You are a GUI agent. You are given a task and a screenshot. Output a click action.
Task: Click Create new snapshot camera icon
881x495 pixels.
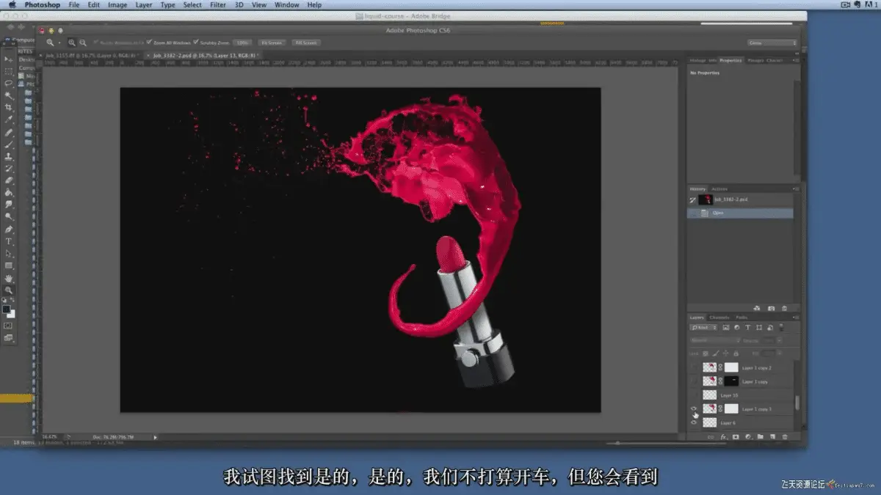click(771, 309)
